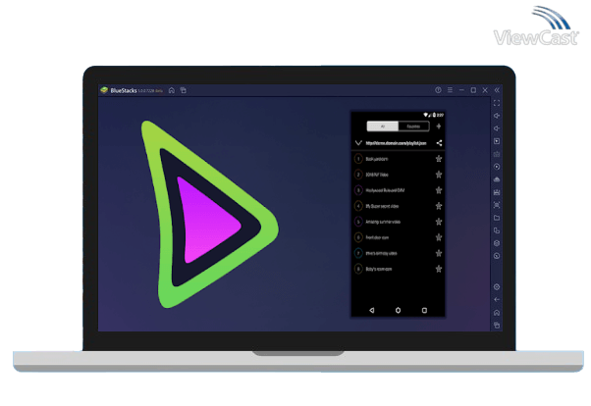Click the hexagon cube icon in side toolbar
This screenshot has width=591, height=406.
(497, 243)
